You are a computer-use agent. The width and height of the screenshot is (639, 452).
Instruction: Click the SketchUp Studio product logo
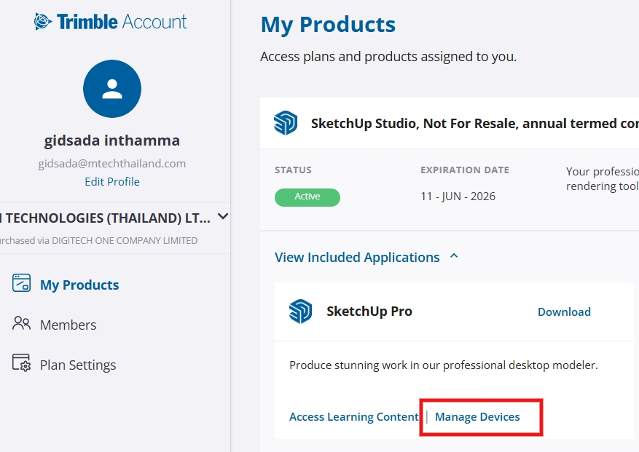coord(286,123)
